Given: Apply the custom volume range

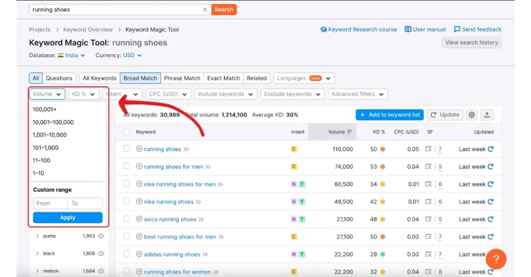Looking at the screenshot, I should 68,218.
